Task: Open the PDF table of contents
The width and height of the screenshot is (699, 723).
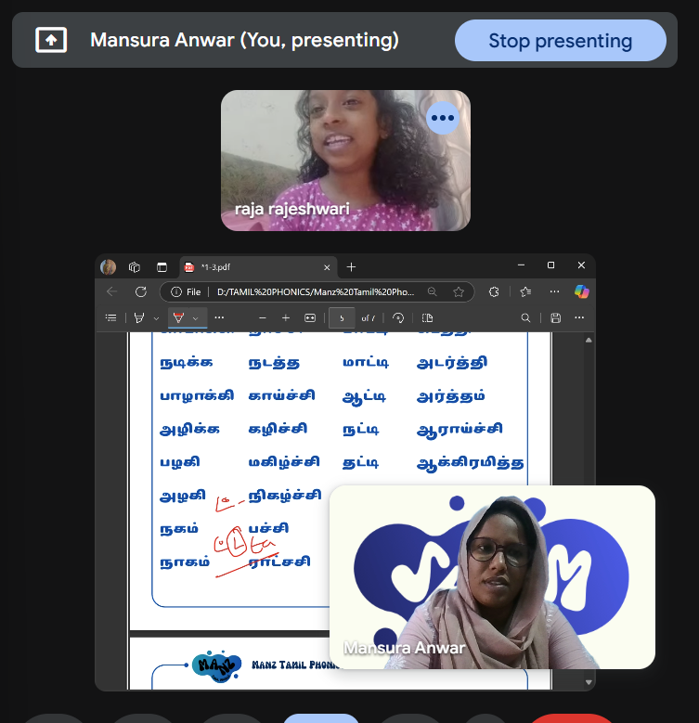Action: (111, 317)
